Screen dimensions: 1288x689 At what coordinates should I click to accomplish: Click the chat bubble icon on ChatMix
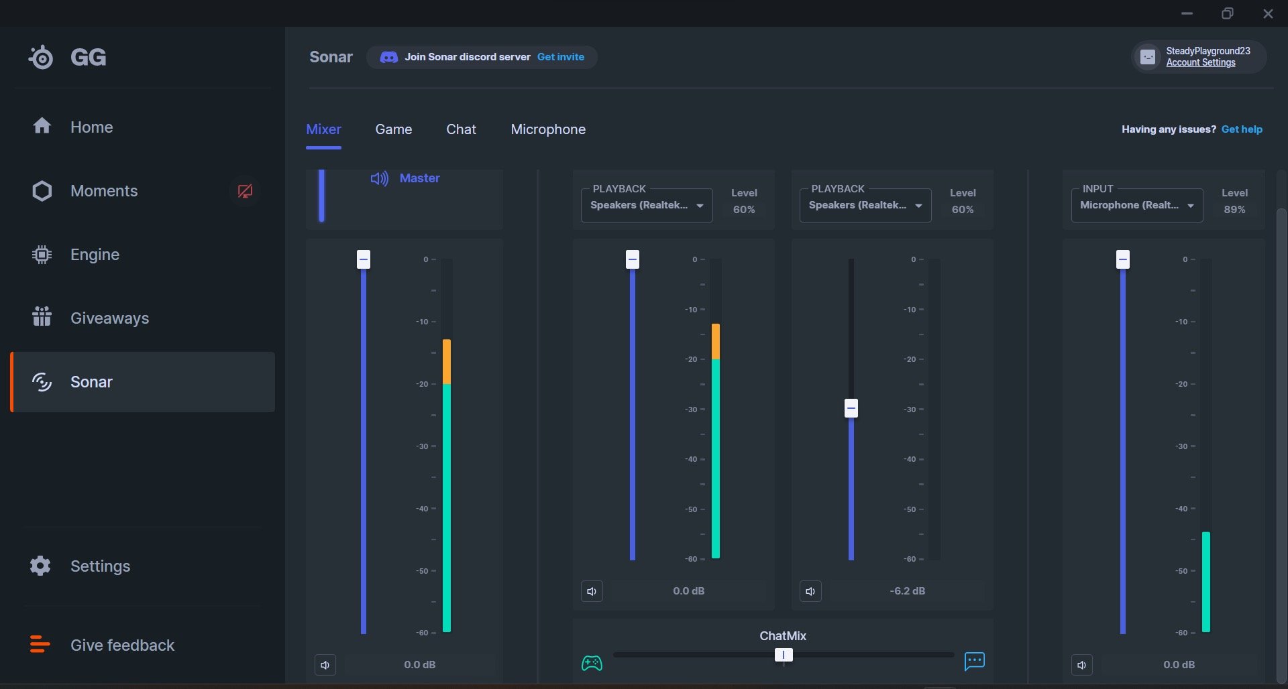click(x=975, y=662)
